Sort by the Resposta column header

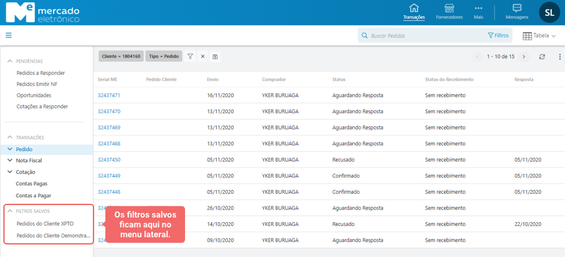coord(524,80)
